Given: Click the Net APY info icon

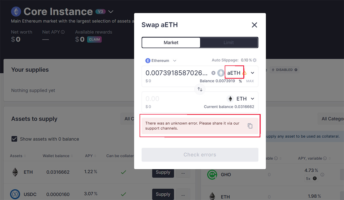Looking at the screenshot, I should coord(63,32).
